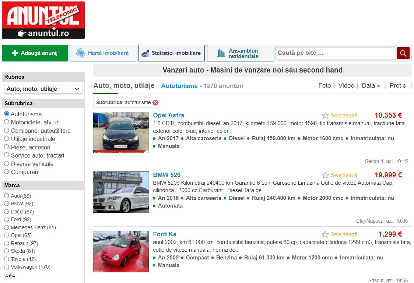Filter by Audi (88) brand
This screenshot has height=283, width=414.
7,196
